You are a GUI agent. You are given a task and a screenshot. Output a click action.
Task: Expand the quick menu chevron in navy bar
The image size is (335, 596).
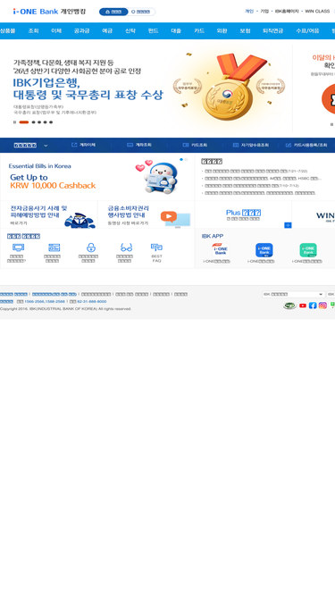tap(46, 145)
